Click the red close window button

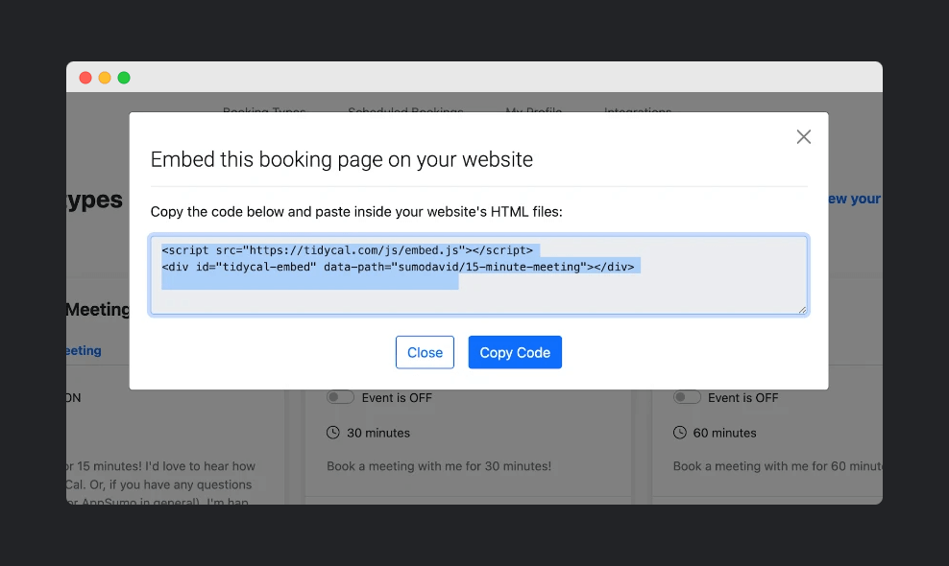point(85,78)
